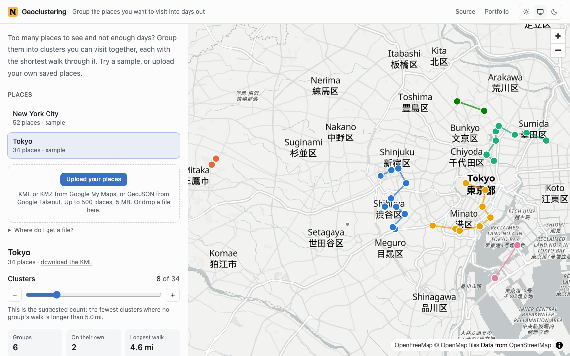The image size is (570, 356).
Task: Click the upper pink marker on Tokyo Bay
Action: pyautogui.click(x=517, y=245)
